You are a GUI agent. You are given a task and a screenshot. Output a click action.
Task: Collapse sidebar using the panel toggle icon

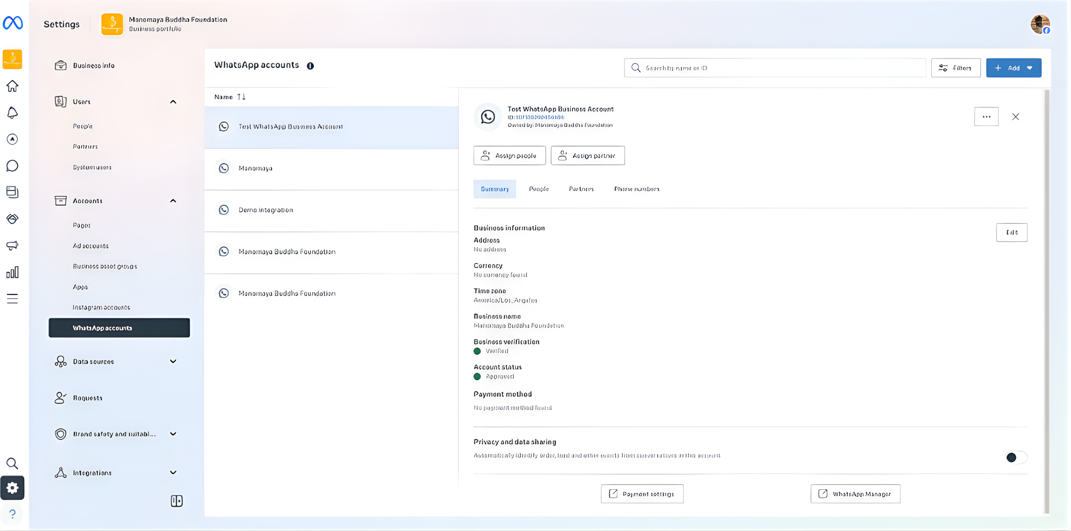tap(177, 501)
